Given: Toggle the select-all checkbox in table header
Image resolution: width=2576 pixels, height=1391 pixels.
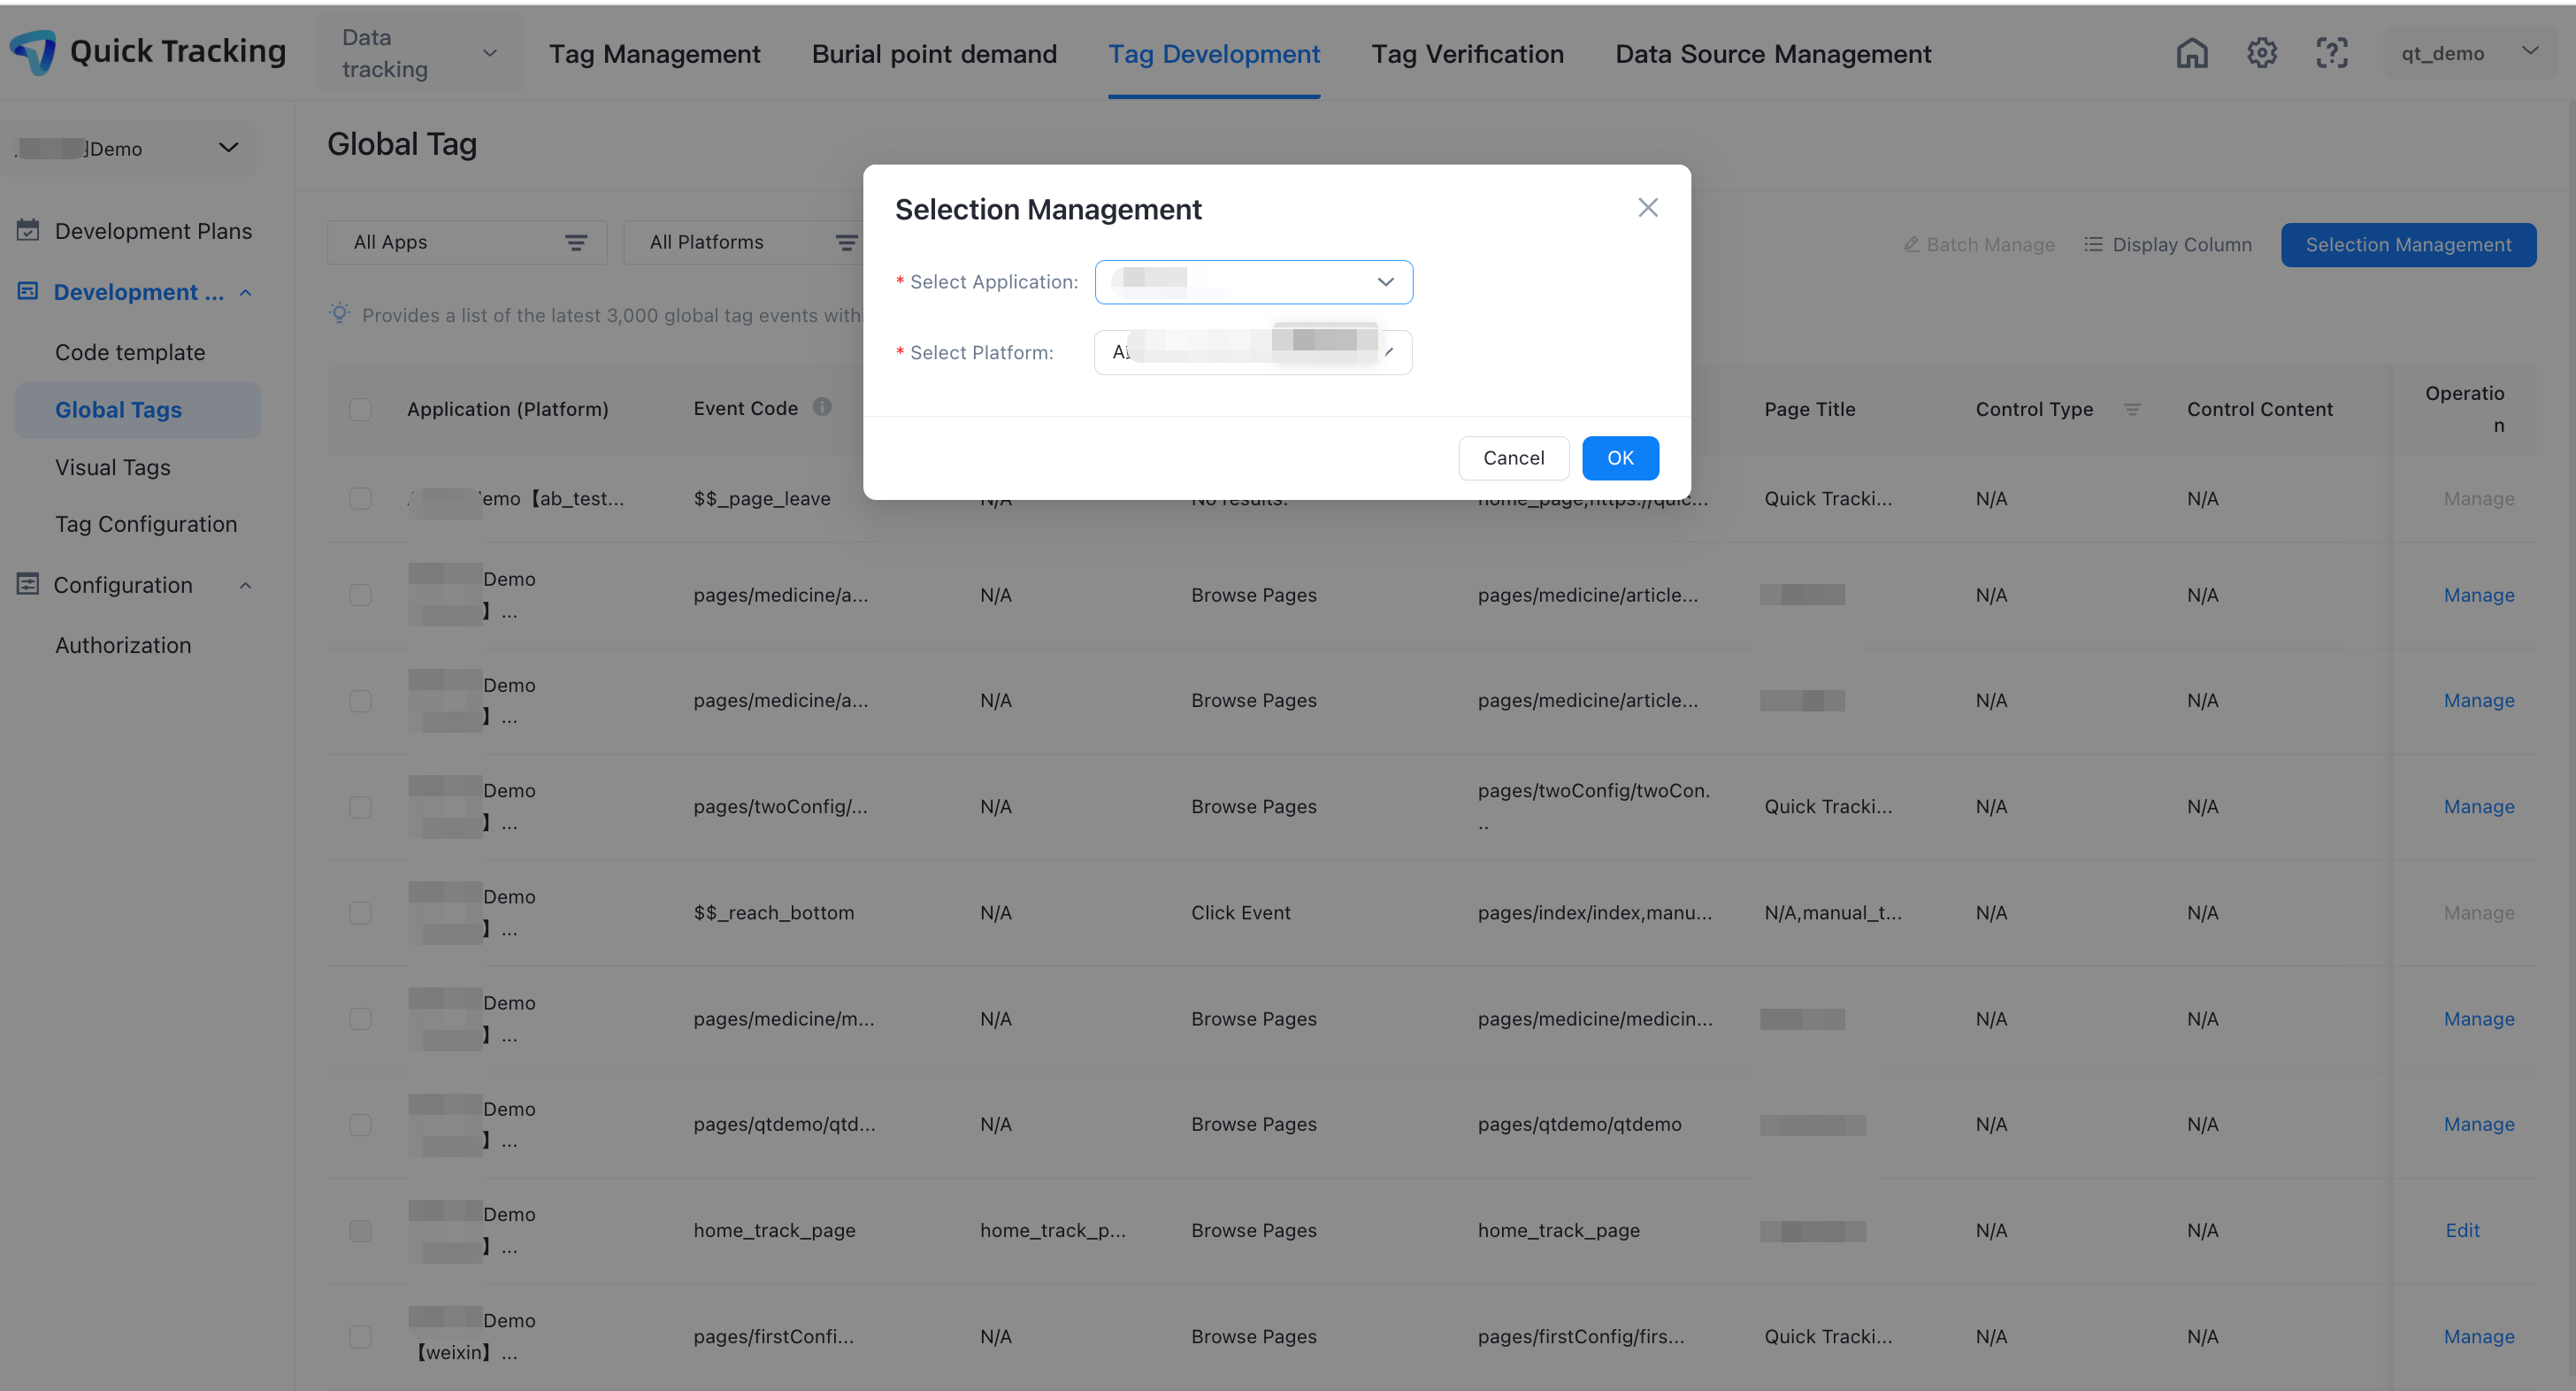Looking at the screenshot, I should pyautogui.click(x=360, y=409).
